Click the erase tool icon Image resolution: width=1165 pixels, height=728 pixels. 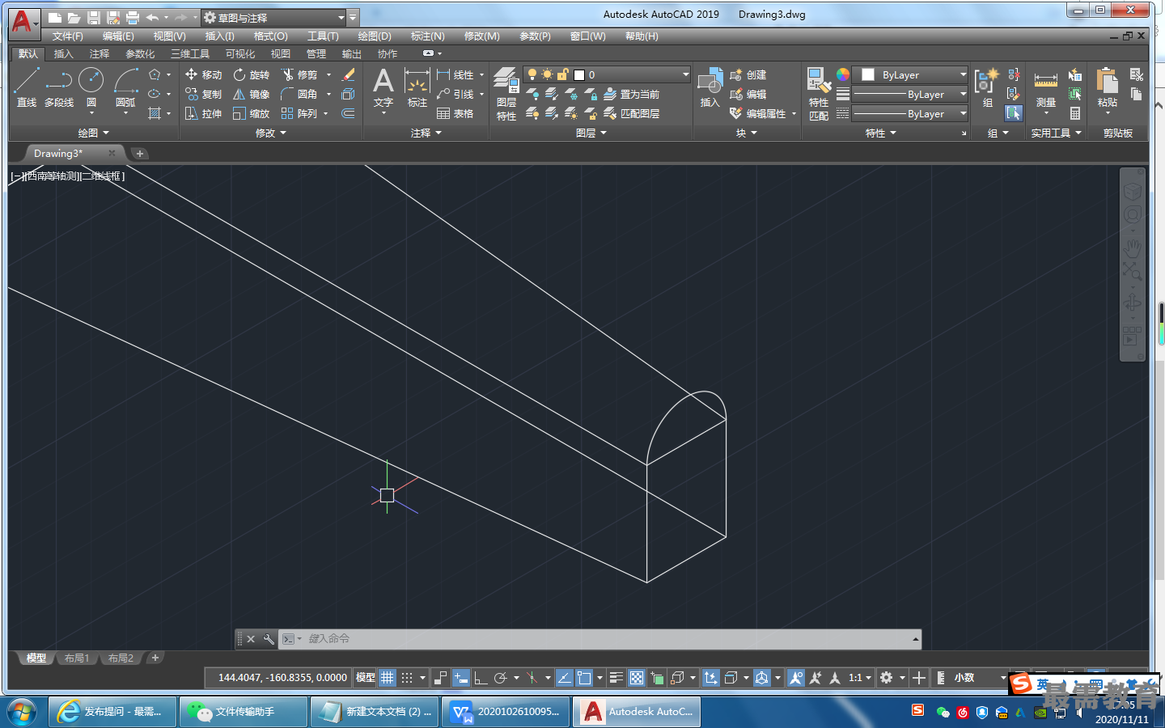tap(349, 74)
